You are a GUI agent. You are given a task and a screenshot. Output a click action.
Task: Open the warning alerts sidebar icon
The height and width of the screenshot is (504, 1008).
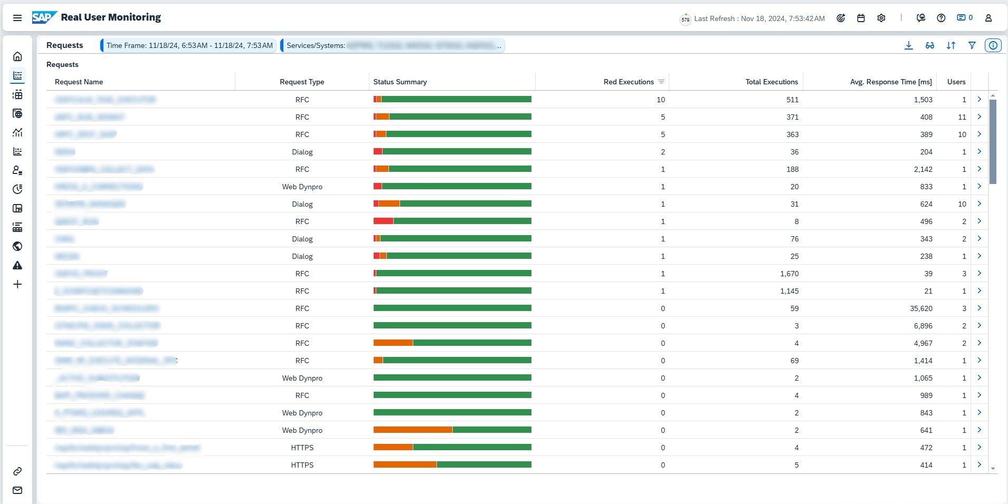(17, 265)
